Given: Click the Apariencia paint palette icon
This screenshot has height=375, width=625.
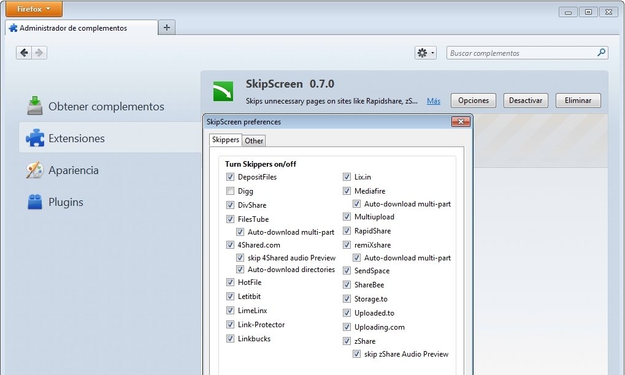Looking at the screenshot, I should coord(35,170).
